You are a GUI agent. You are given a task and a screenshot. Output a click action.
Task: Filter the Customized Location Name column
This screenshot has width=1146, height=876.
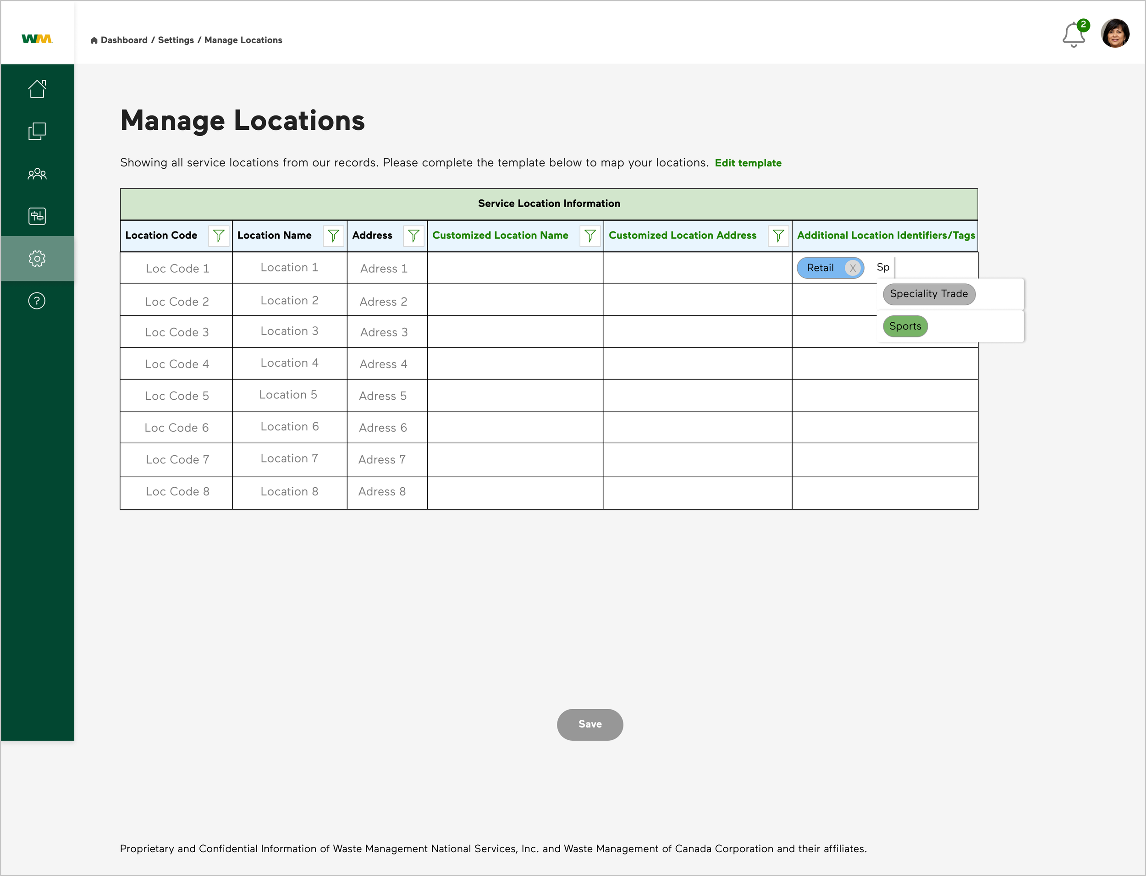[590, 236]
